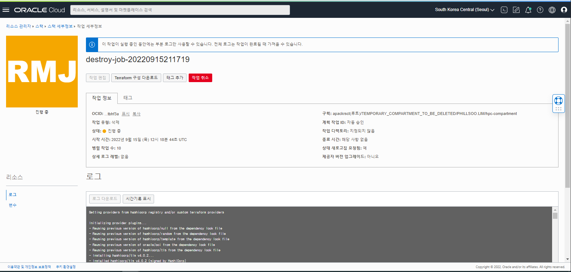Focus the resource search field
Viewport: 571px width, 272px height.
tap(180, 10)
